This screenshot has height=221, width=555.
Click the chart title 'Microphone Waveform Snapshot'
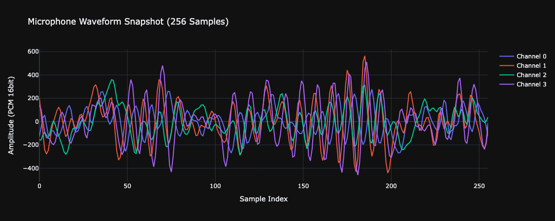coord(128,22)
